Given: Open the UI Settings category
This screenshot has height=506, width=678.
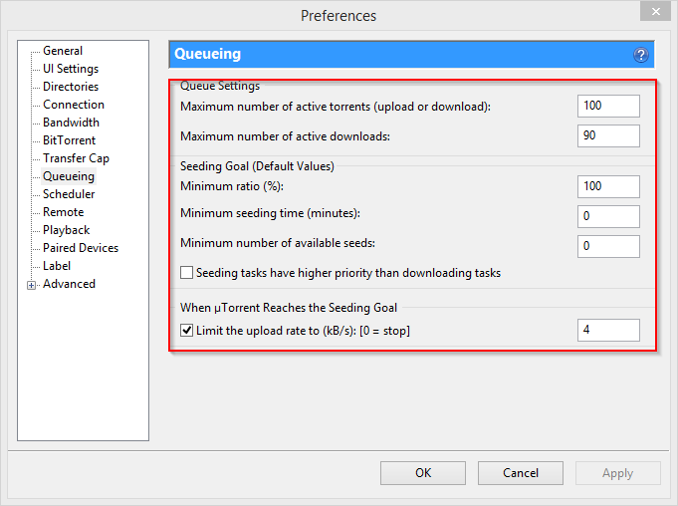Looking at the screenshot, I should (x=71, y=69).
